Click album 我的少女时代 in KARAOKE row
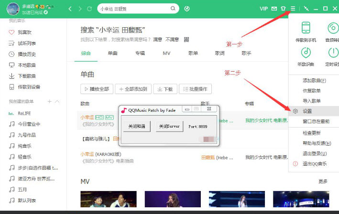 [x=266, y=158]
